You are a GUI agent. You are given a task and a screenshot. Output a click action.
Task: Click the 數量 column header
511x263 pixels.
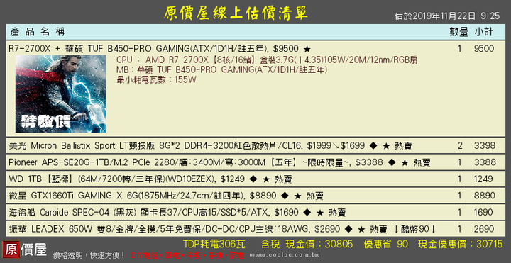click(x=459, y=32)
